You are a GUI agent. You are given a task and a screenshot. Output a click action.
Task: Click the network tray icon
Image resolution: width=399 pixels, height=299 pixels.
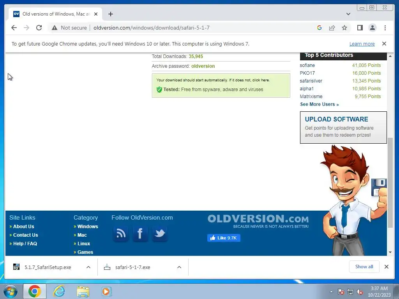pos(350,292)
